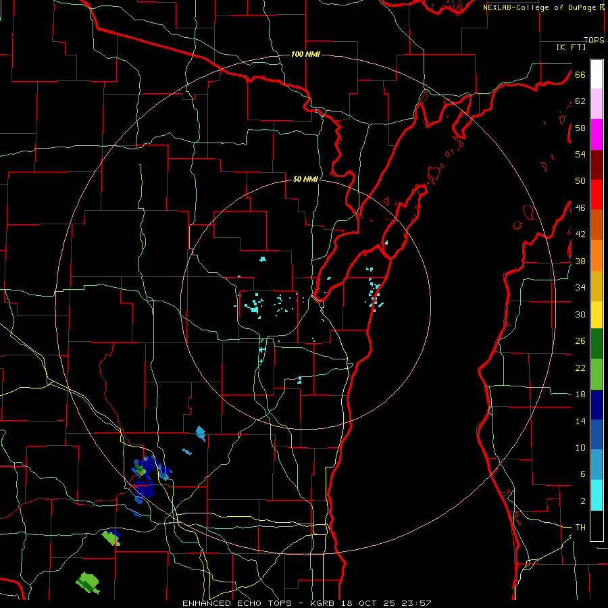Select the cyan swatch above the TH segment
The height and width of the screenshot is (608, 608).
tap(597, 495)
